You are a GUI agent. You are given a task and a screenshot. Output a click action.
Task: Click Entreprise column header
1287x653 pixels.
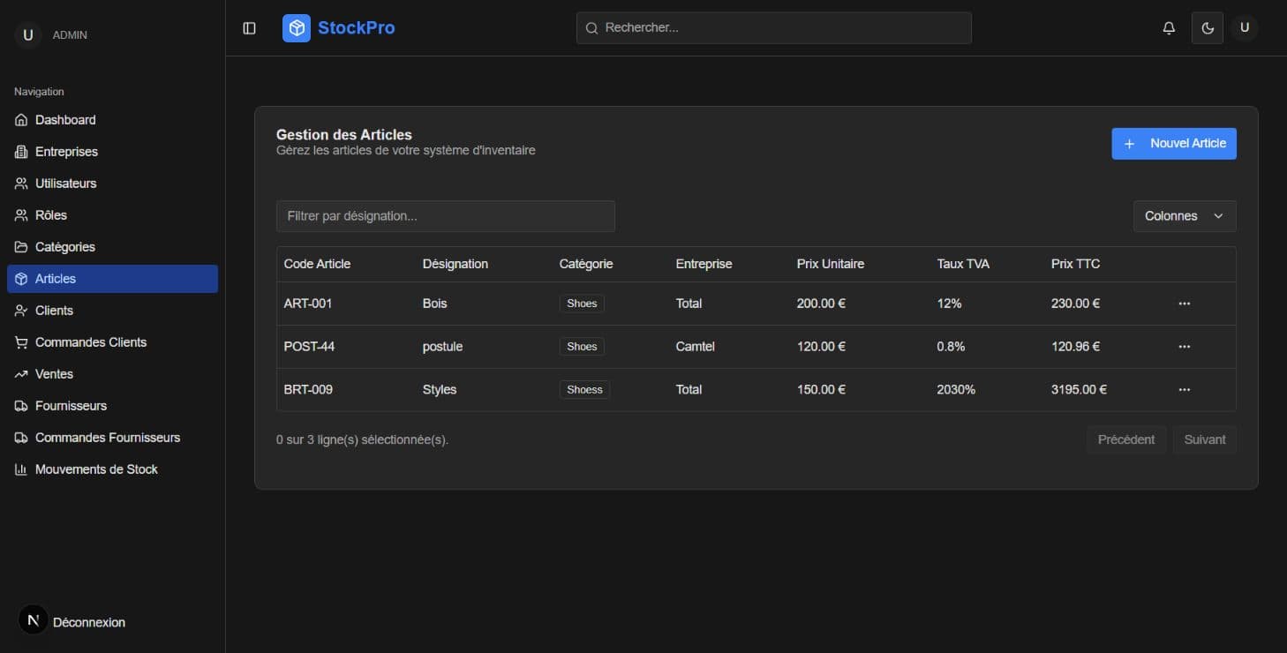coord(704,264)
